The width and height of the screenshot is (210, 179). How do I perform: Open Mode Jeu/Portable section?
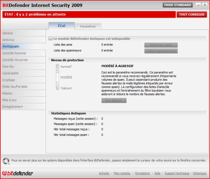tap(23, 87)
